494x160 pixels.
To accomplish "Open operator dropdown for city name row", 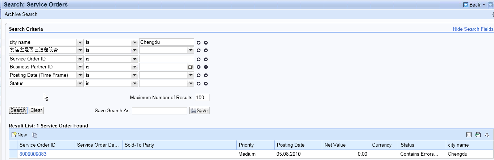I will tap(135, 42).
